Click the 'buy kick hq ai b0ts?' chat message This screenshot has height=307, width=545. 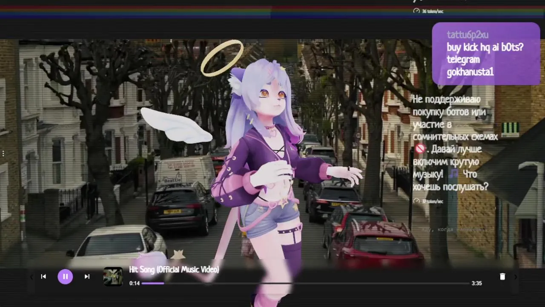(485, 47)
